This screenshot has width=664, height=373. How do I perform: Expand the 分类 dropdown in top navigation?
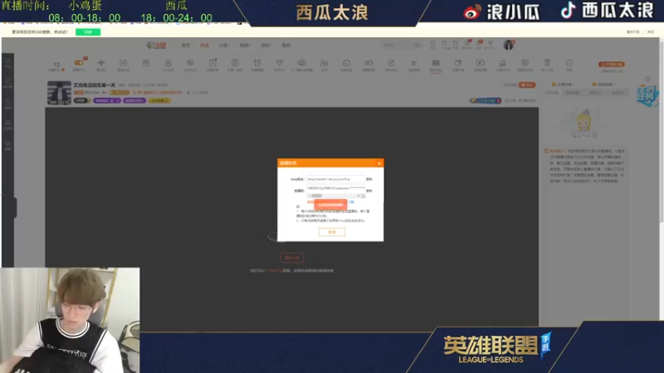tap(224, 46)
